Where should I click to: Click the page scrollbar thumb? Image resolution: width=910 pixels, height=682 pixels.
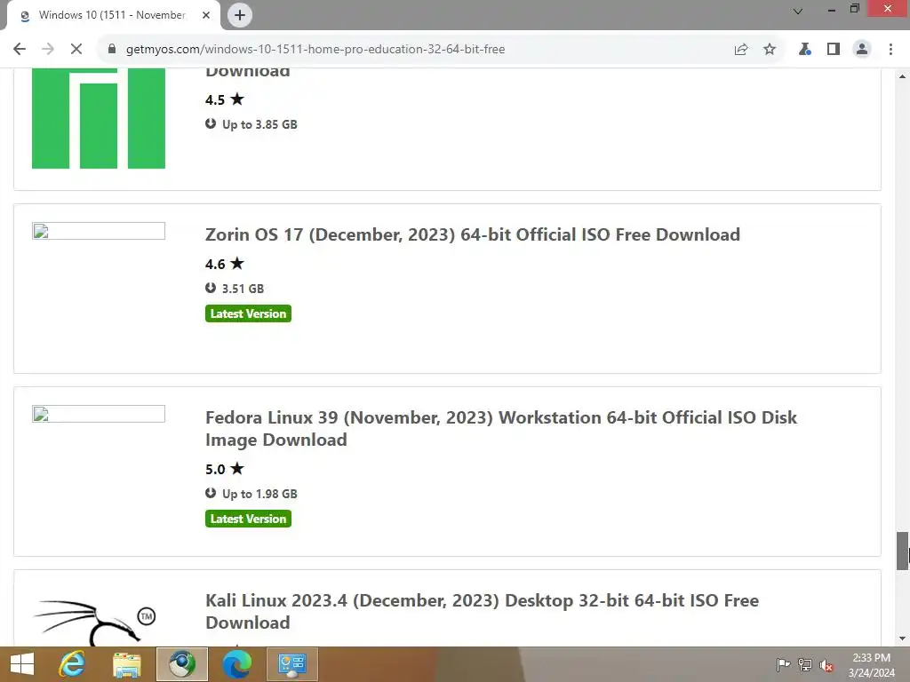(903, 551)
